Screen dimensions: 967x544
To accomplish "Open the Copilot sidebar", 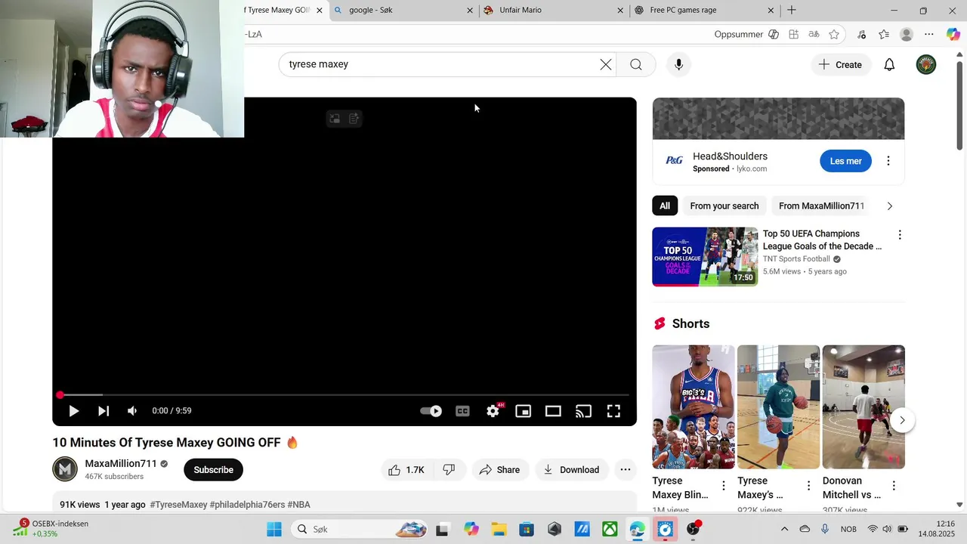I will coord(953,34).
